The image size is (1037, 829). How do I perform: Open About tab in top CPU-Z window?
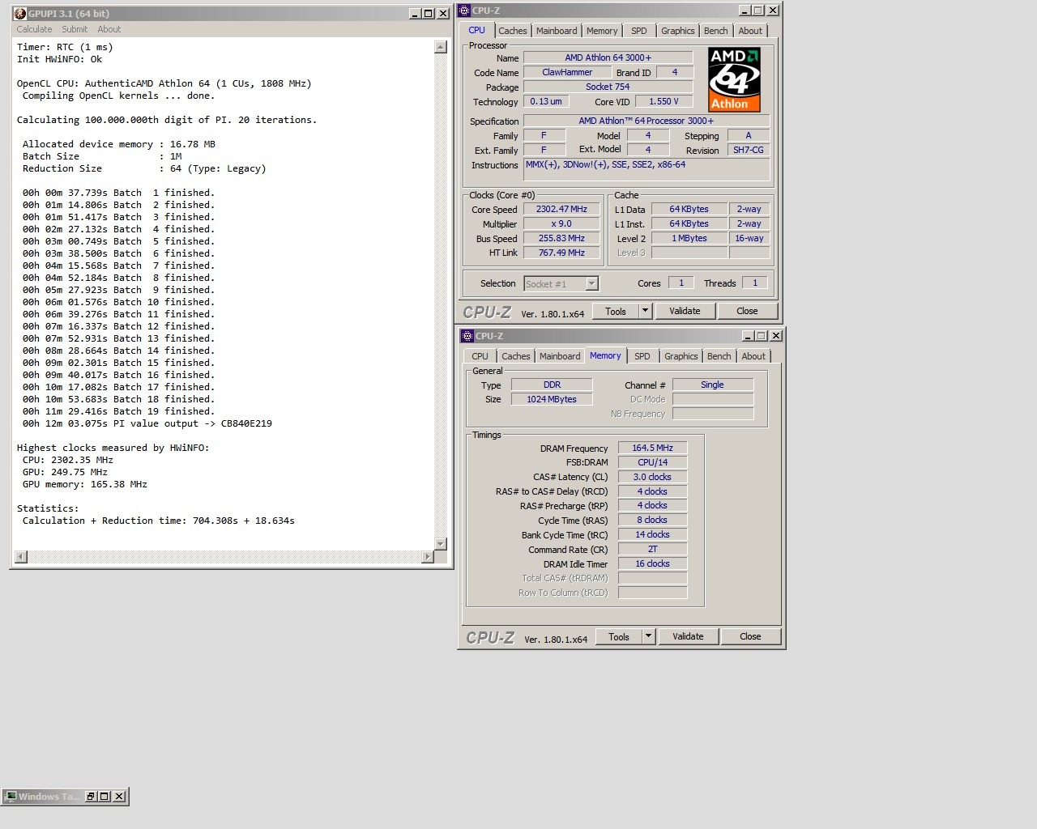pyautogui.click(x=750, y=31)
